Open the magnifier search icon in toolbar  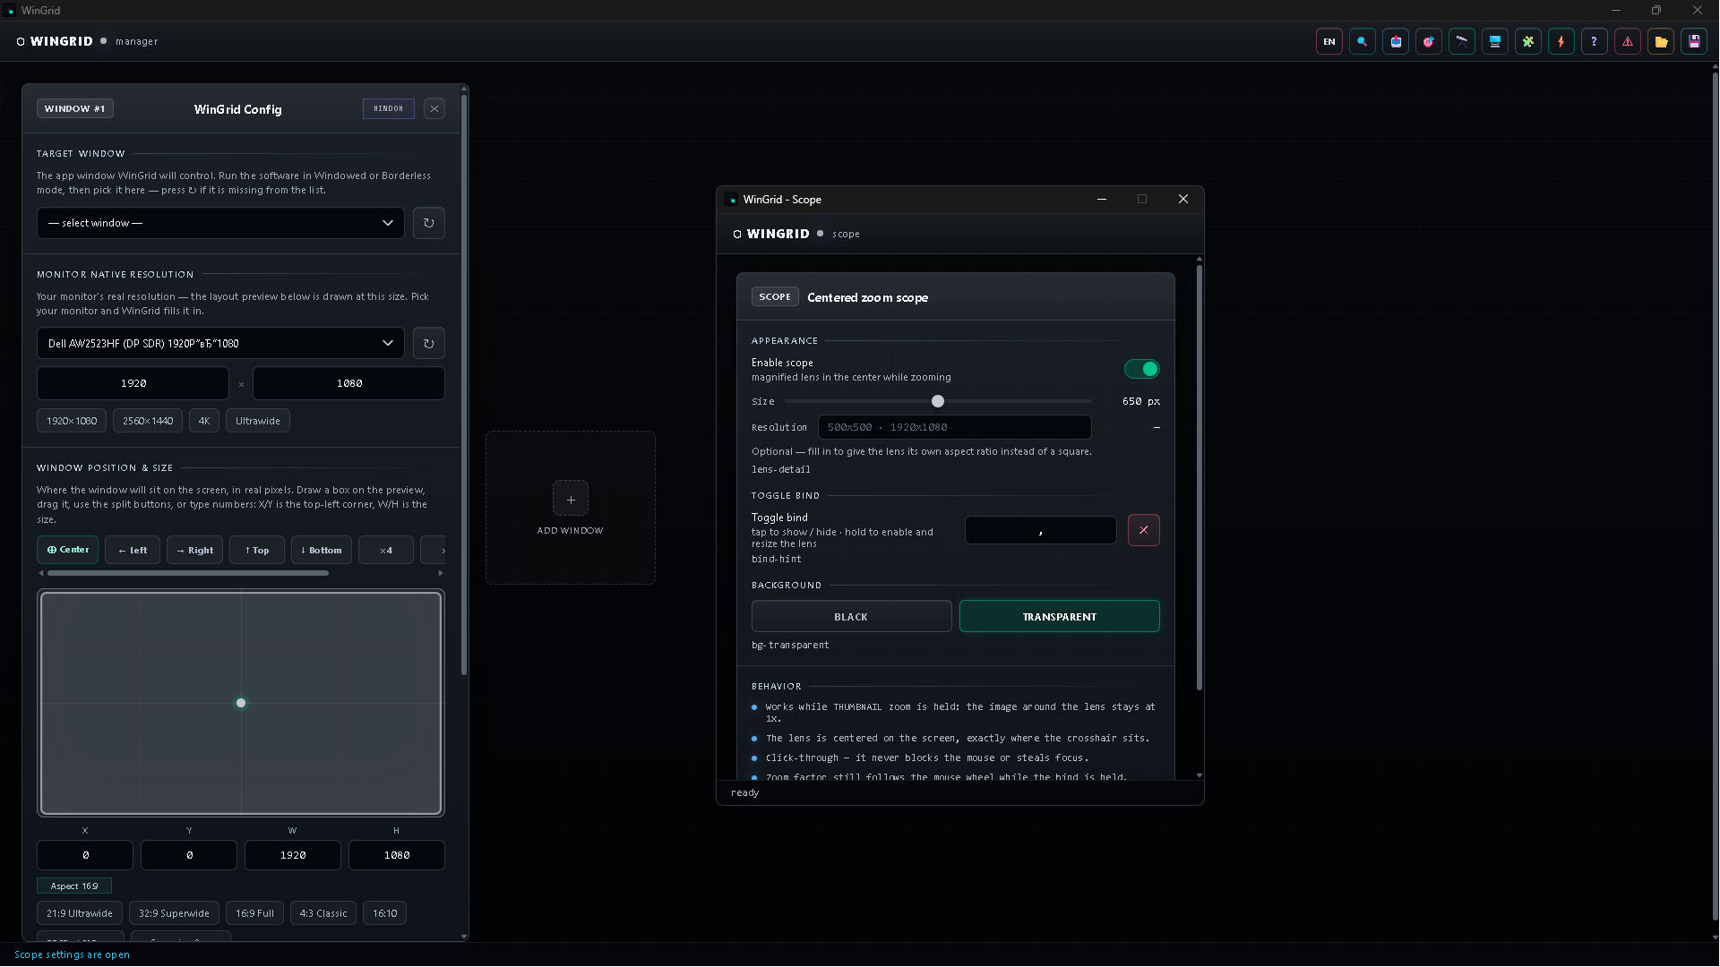1362,41
